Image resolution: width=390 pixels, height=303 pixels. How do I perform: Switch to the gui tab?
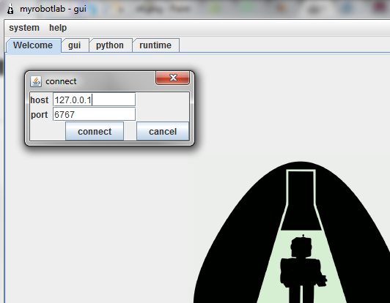tap(75, 45)
